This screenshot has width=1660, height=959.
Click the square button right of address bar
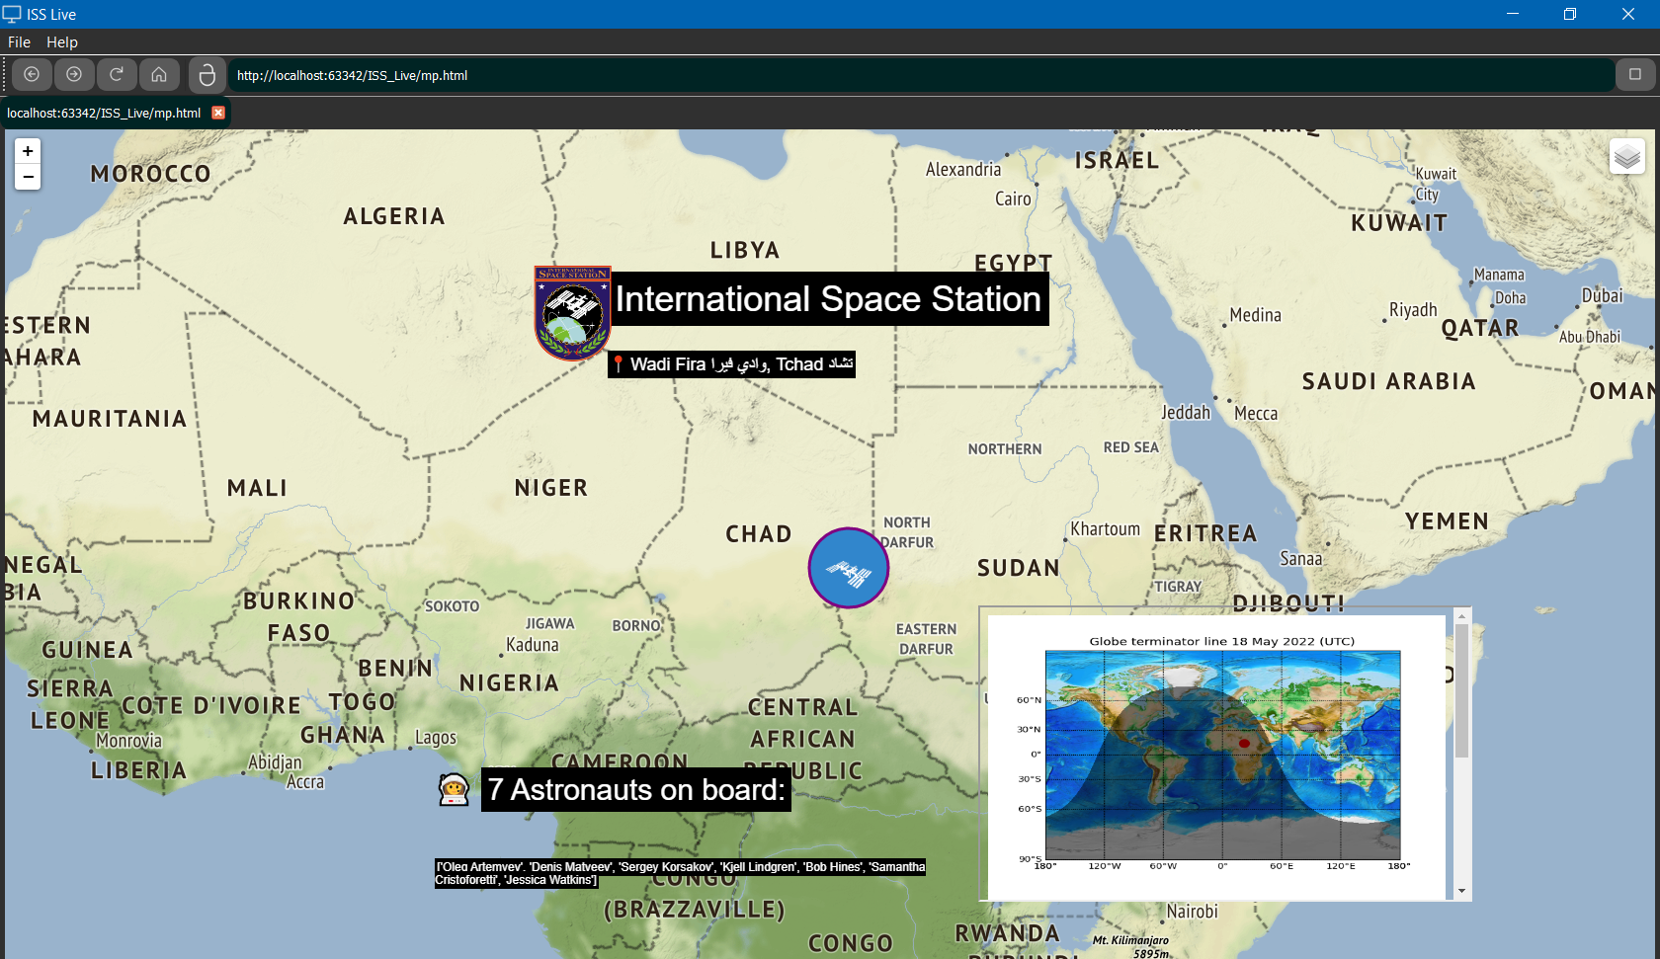click(x=1635, y=75)
